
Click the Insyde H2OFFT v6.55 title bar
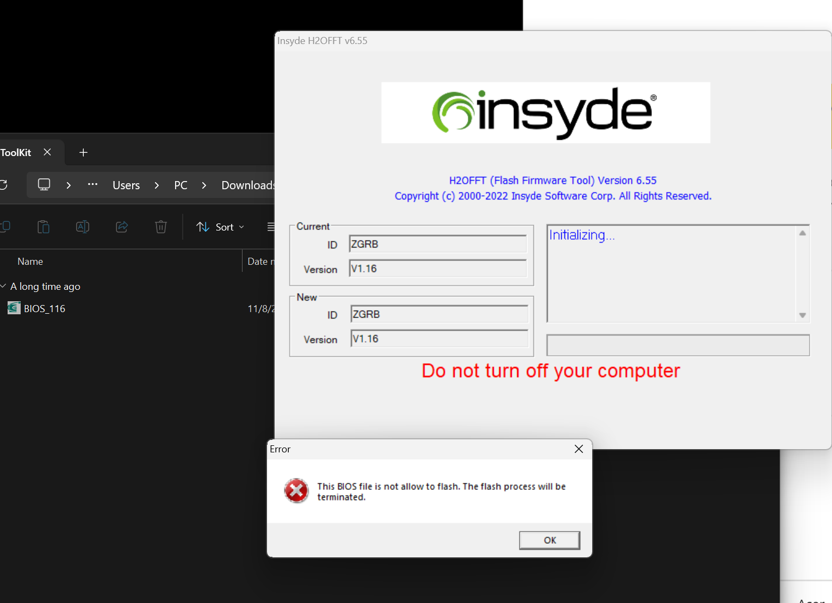coord(552,41)
